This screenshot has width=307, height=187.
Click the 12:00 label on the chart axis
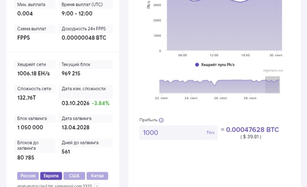click(214, 55)
